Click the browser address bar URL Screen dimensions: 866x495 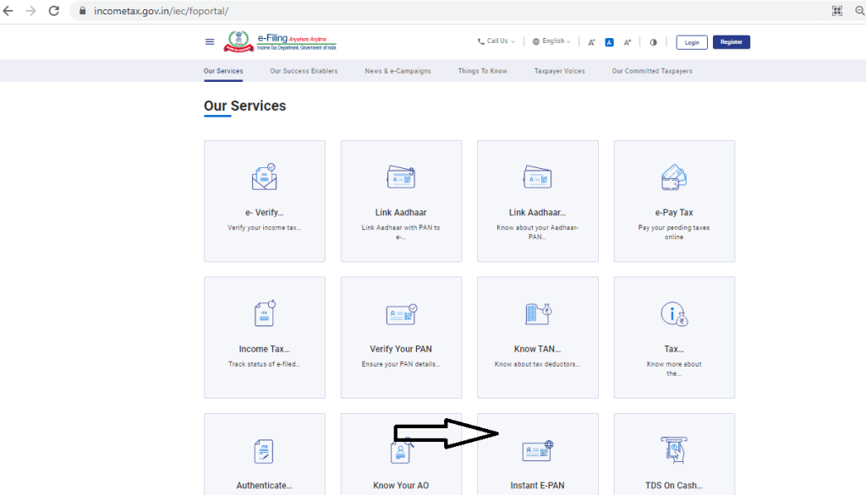pos(159,11)
